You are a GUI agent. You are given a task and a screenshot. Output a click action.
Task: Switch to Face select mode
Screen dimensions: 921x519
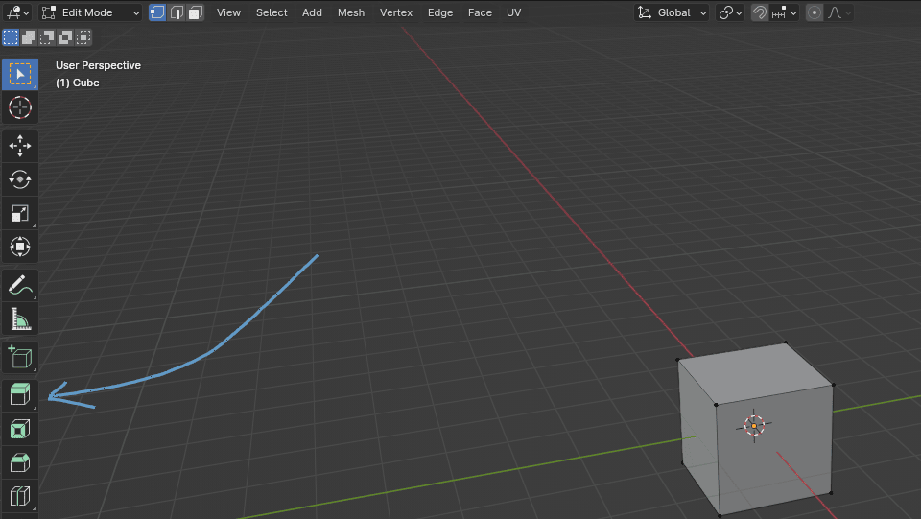point(195,12)
